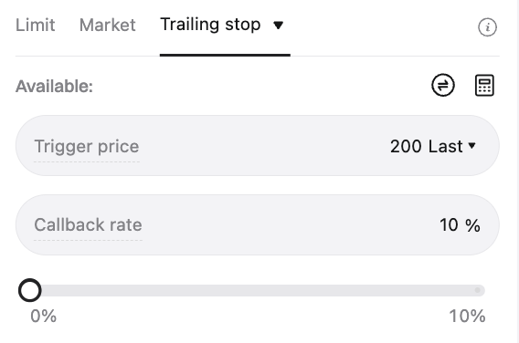Open the order type info icon
The width and height of the screenshot is (519, 343).
[487, 27]
